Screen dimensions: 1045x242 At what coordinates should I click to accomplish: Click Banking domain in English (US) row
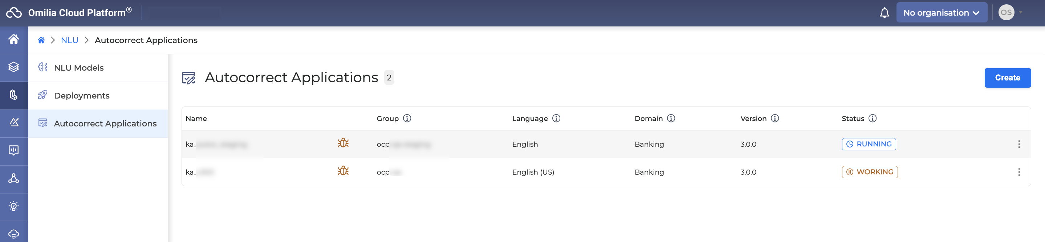coord(649,172)
